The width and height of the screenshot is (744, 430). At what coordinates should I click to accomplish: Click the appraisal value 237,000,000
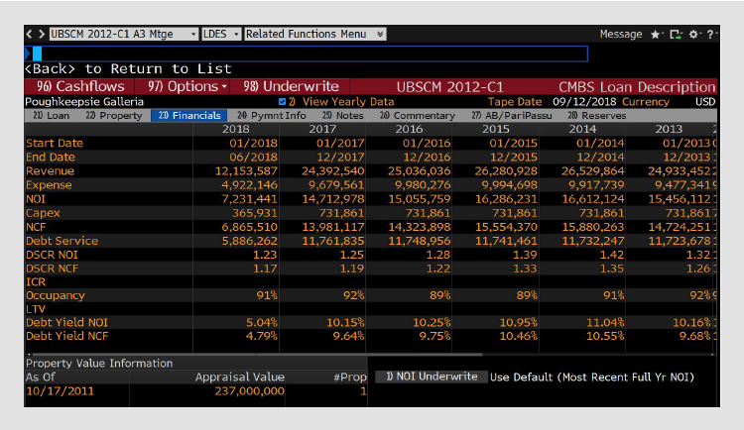250,391
